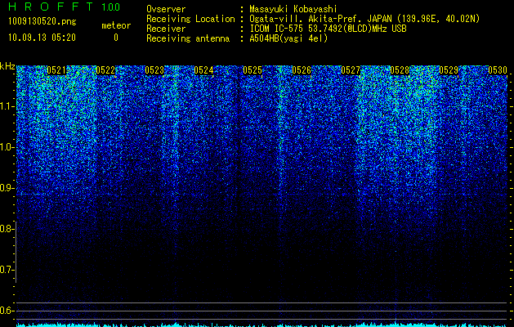
Task: Click the 0526 time marker
Action: click(302, 70)
